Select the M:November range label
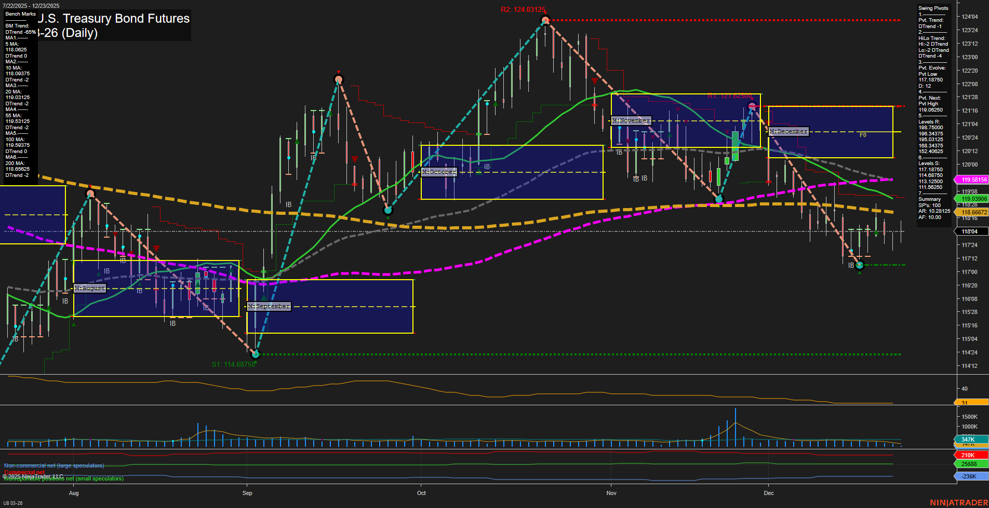The image size is (989, 508). click(631, 120)
